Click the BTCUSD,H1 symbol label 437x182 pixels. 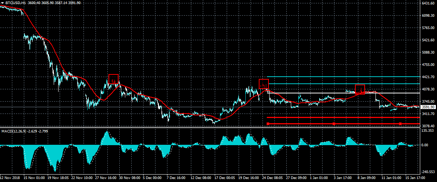16,3
